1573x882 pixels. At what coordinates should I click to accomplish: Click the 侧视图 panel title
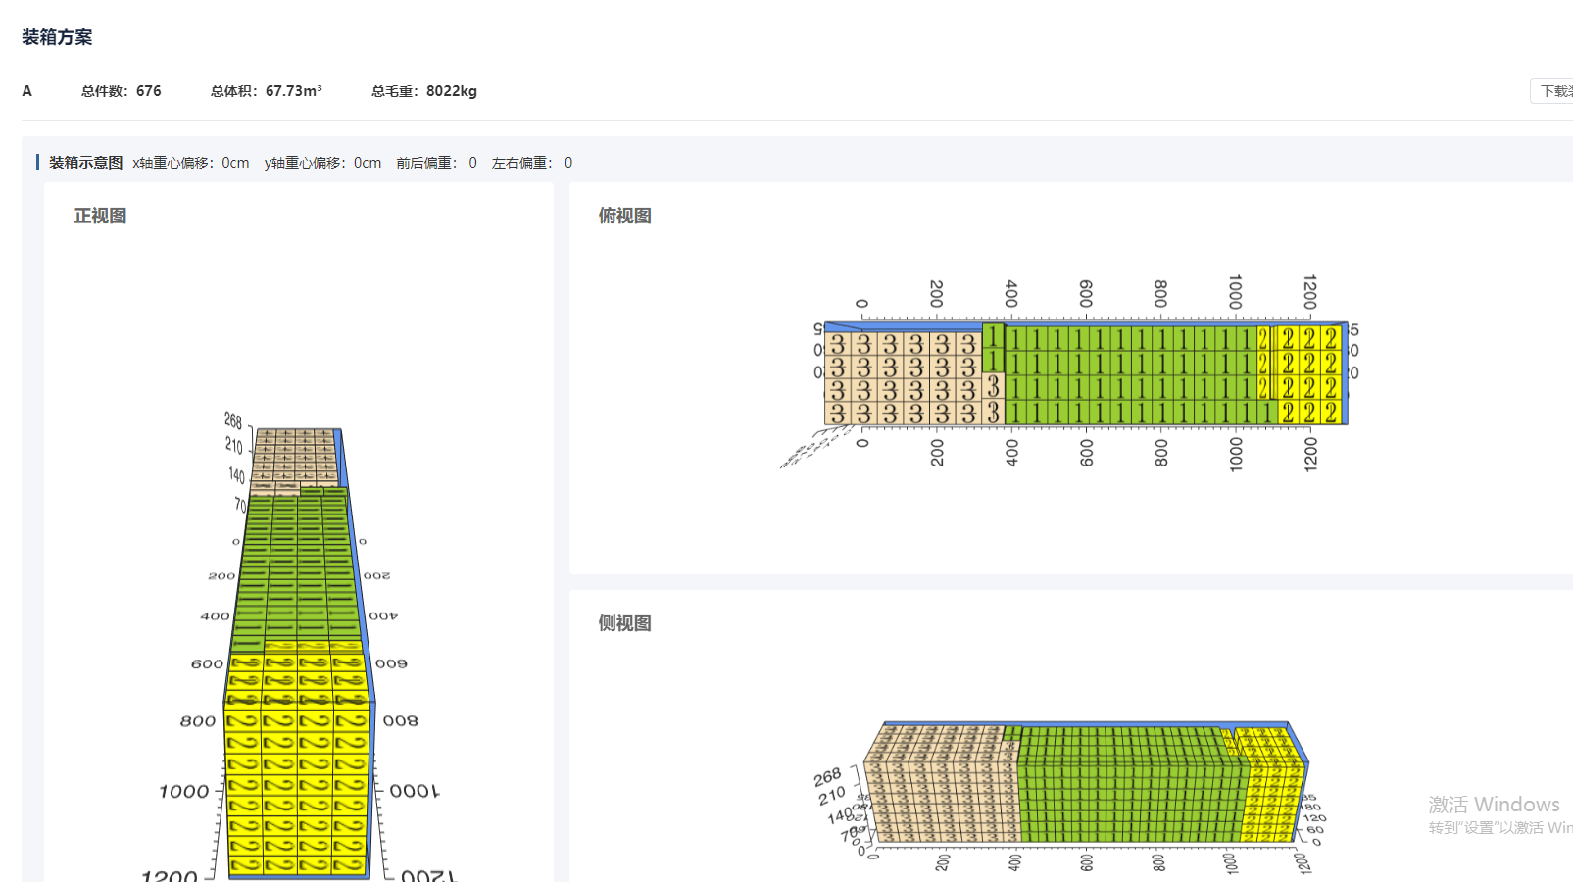625,623
